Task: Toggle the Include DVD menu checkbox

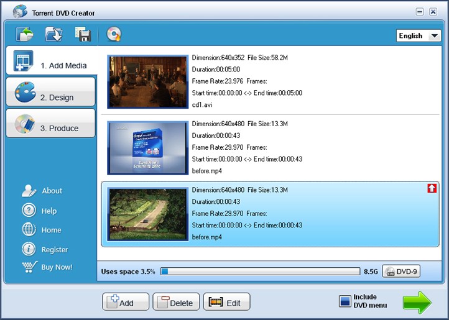Action: [345, 301]
